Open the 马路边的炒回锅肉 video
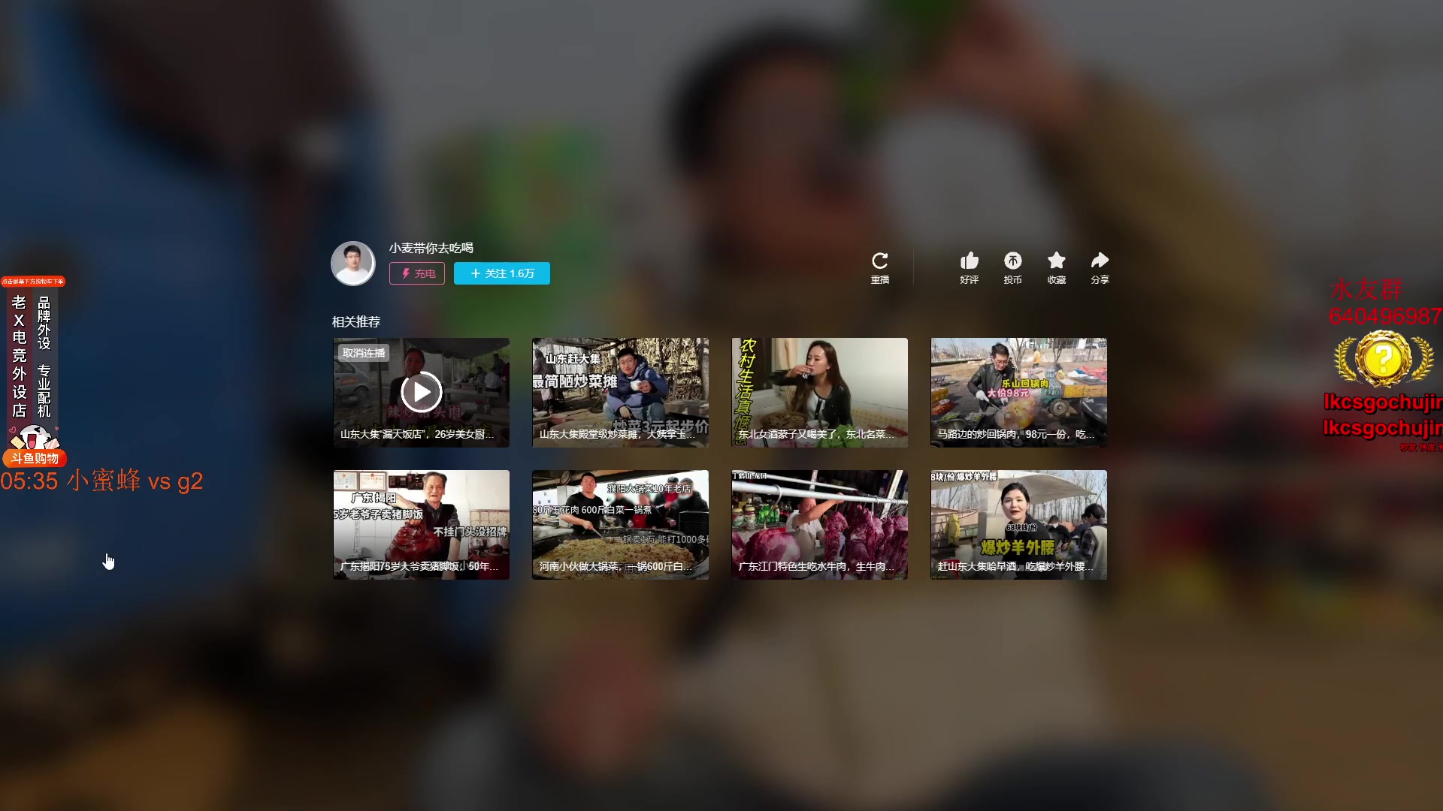Viewport: 1443px width, 811px height. (1019, 393)
